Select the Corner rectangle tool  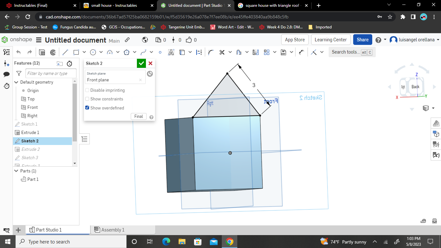(76, 52)
